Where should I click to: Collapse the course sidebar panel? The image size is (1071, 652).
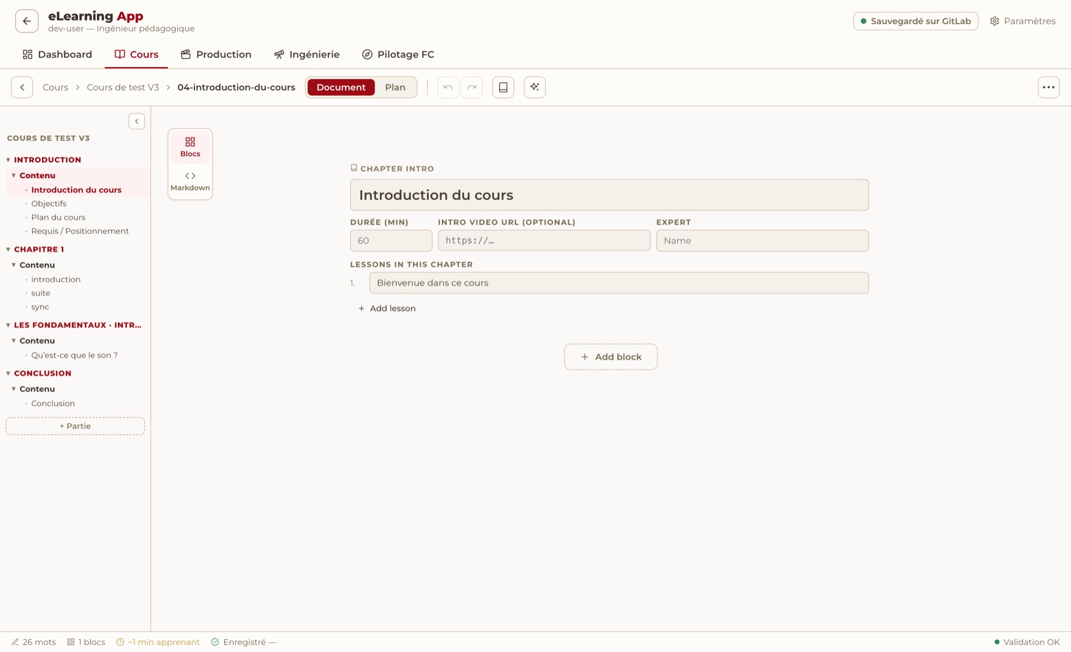point(136,121)
